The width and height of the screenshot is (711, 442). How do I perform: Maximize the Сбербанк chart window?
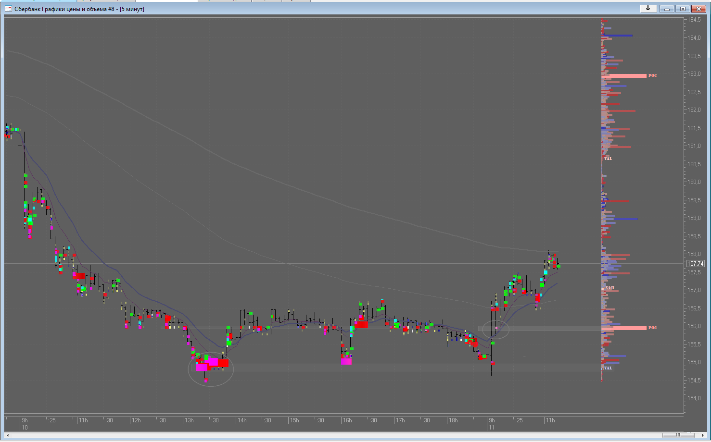pyautogui.click(x=682, y=9)
